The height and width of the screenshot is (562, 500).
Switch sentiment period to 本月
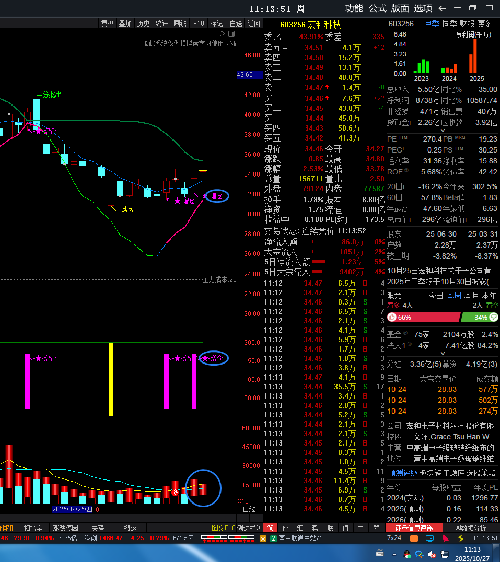pos(471,295)
